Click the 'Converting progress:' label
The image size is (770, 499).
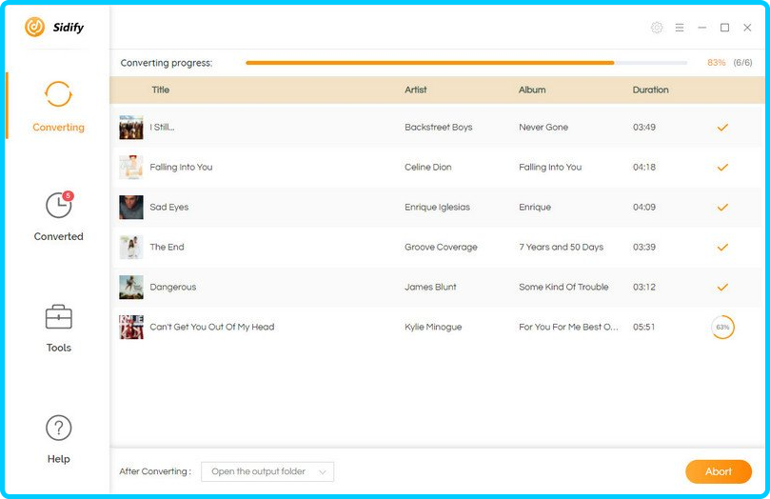click(x=167, y=63)
